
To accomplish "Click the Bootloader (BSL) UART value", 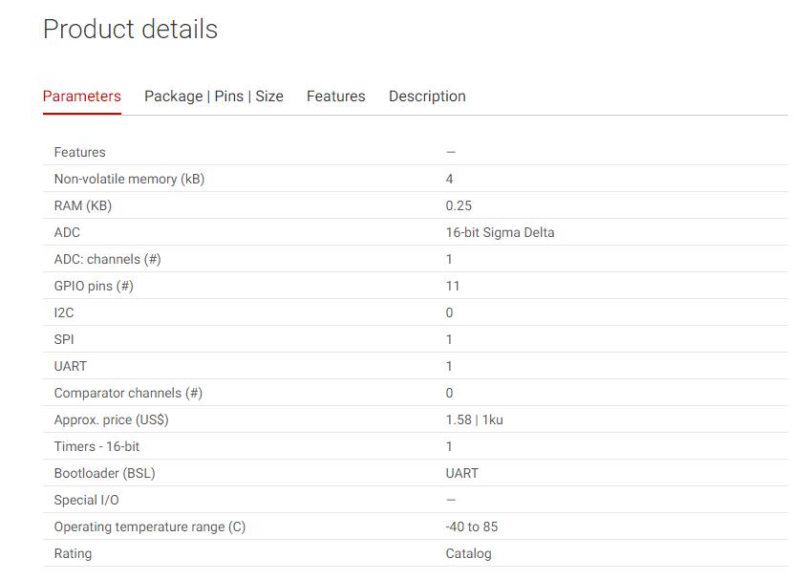I will pos(462,473).
